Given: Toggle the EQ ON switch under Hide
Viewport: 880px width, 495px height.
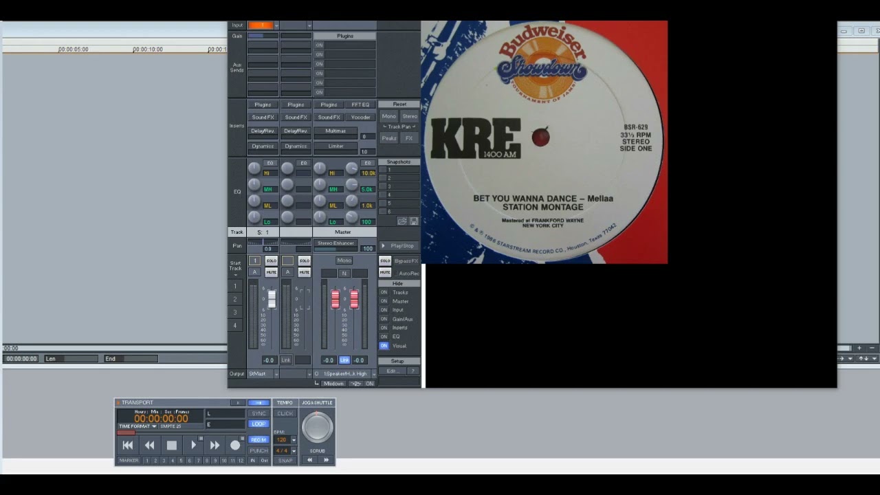Looking at the screenshot, I should [x=384, y=337].
